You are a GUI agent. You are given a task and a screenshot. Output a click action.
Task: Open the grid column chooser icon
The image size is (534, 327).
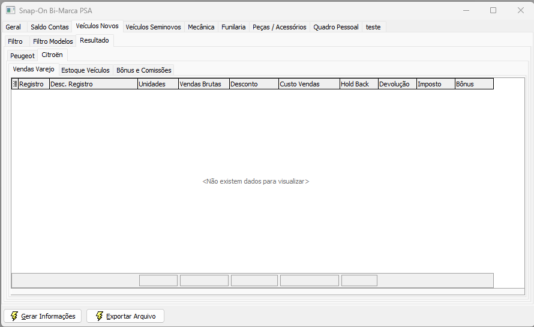point(14,84)
